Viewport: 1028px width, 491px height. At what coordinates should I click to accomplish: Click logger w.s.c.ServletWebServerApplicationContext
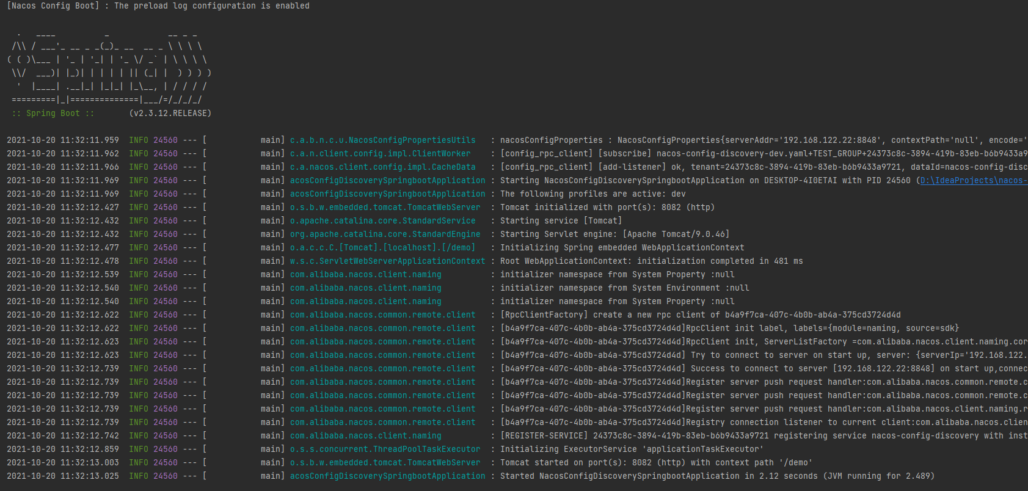coord(388,261)
